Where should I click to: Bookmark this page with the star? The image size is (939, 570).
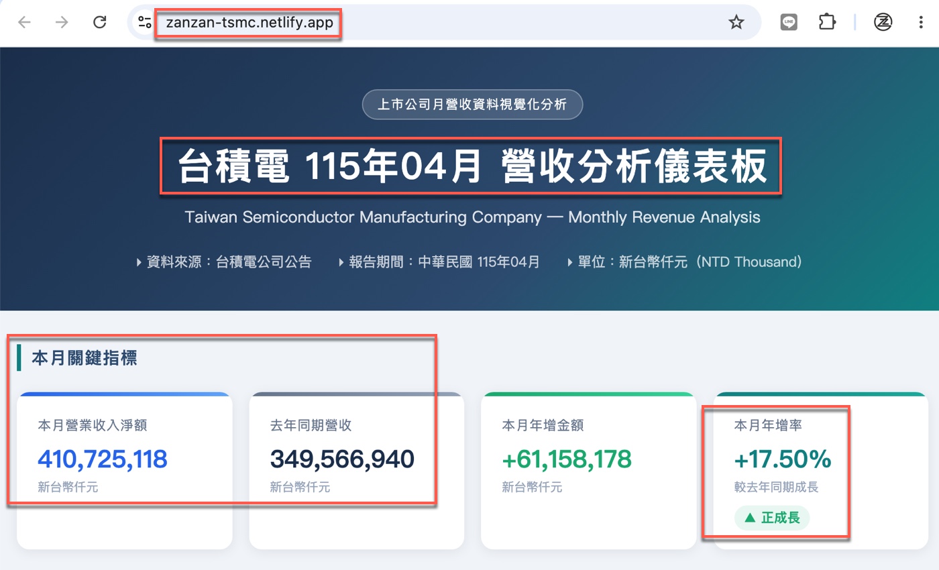[x=736, y=22]
